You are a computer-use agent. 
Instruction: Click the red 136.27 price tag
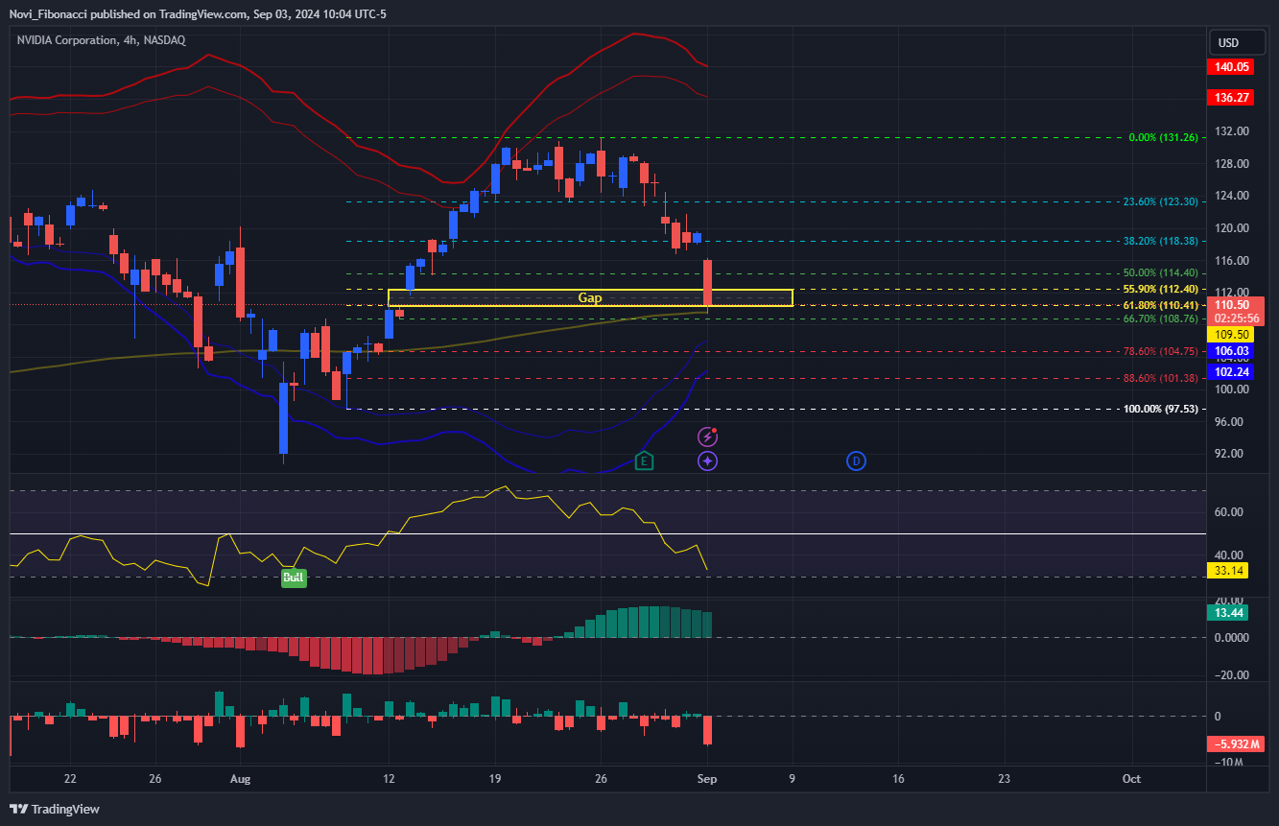coord(1231,98)
